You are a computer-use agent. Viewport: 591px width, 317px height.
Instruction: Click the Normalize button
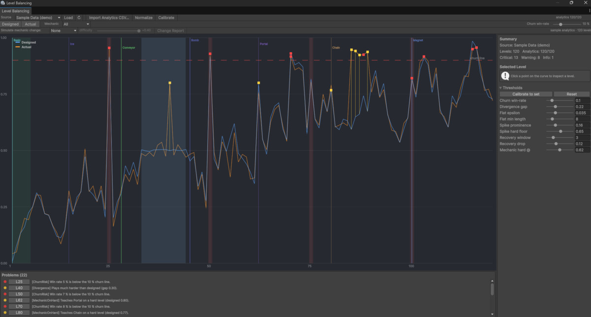(144, 18)
